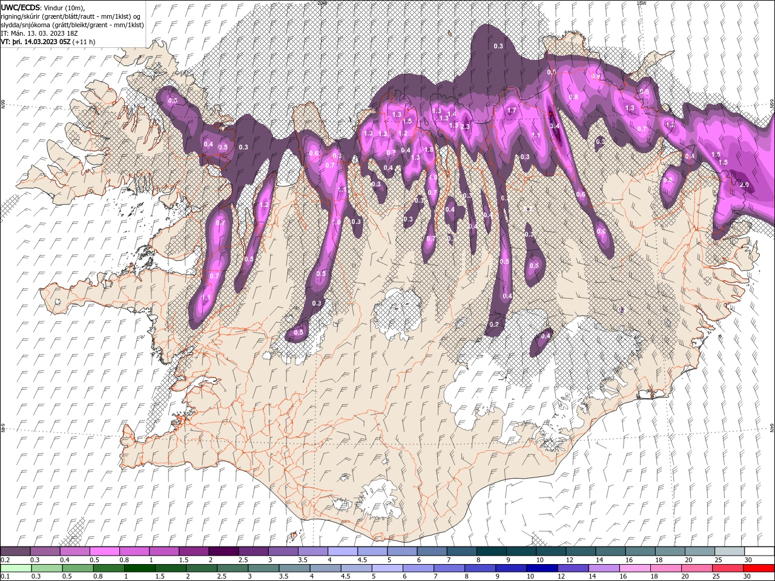Click the 15W longitude label at top edge
The height and width of the screenshot is (581, 775).
point(641,2)
